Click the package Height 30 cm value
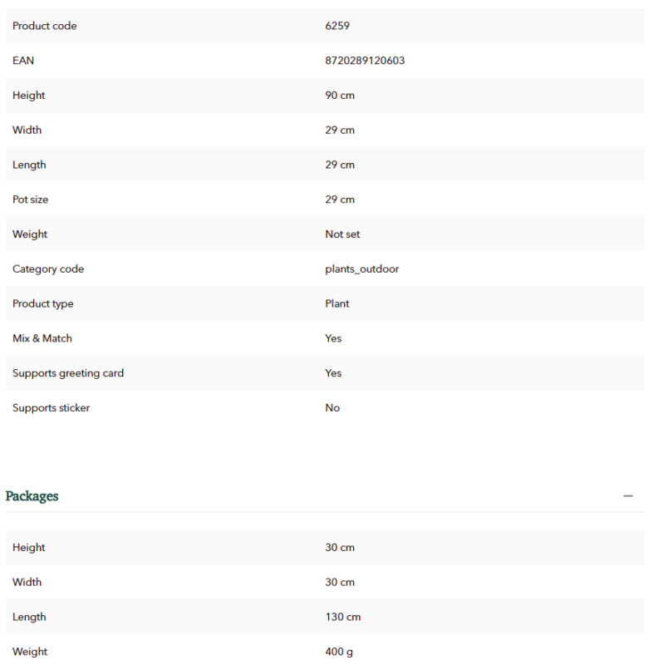 tap(340, 548)
